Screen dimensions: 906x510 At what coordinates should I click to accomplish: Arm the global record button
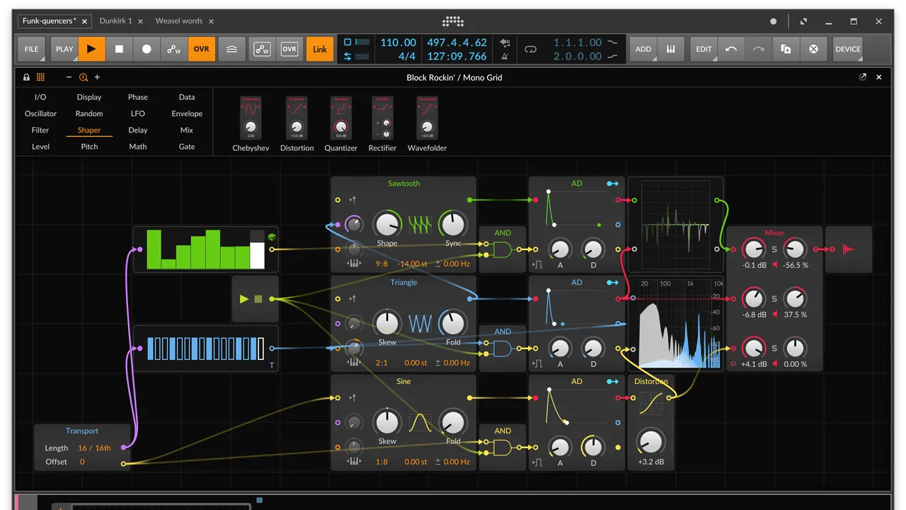pyautogui.click(x=147, y=49)
